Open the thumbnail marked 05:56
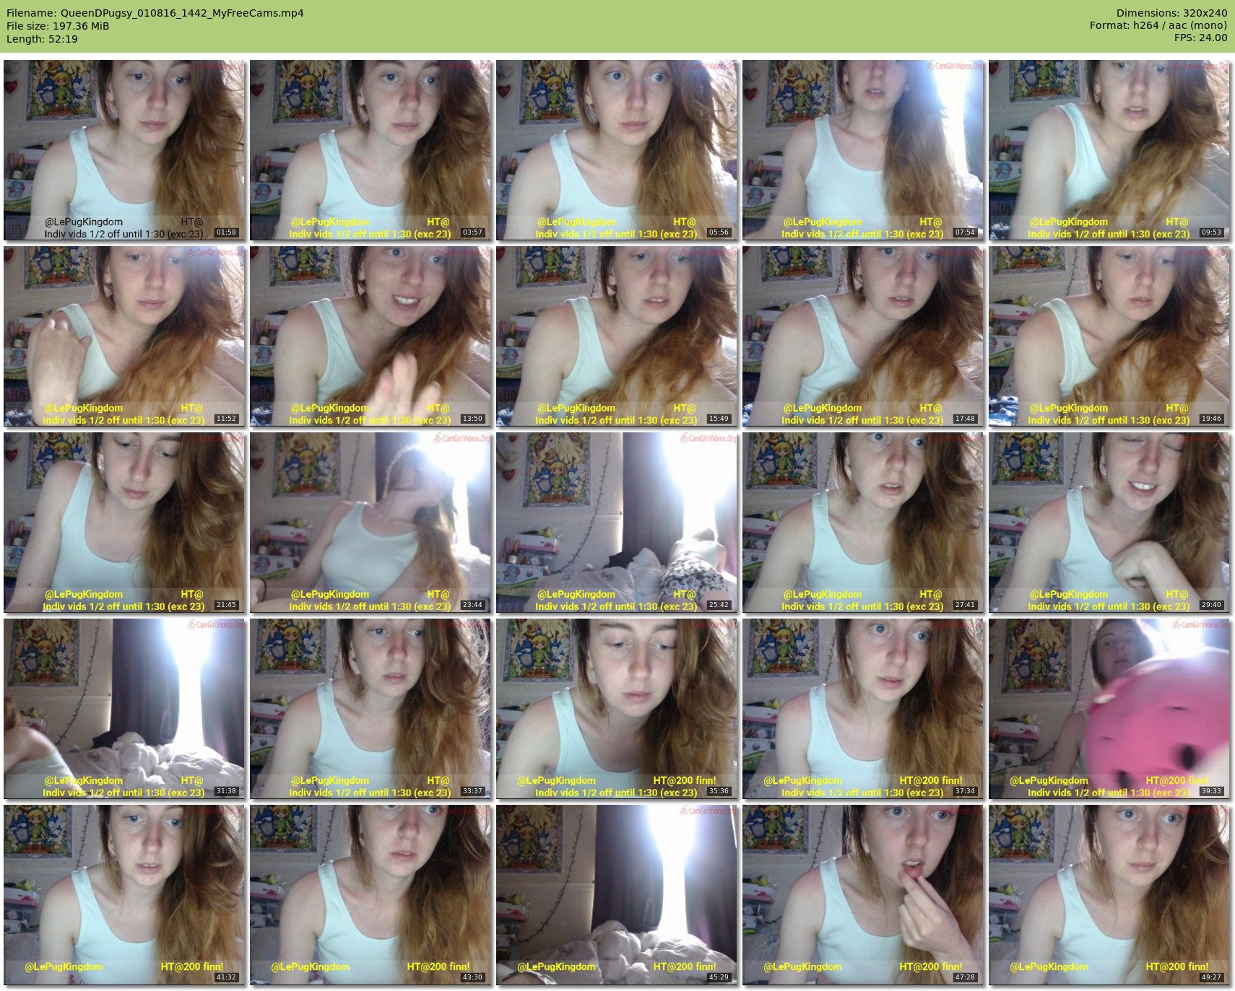The image size is (1235, 991). click(x=617, y=150)
